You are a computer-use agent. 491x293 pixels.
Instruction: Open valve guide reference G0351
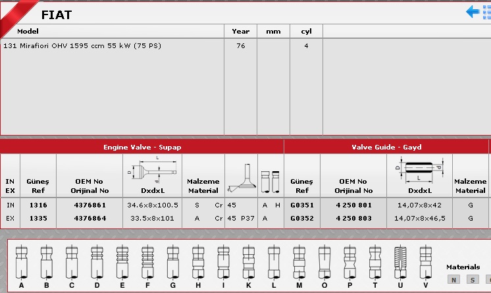coord(302,205)
